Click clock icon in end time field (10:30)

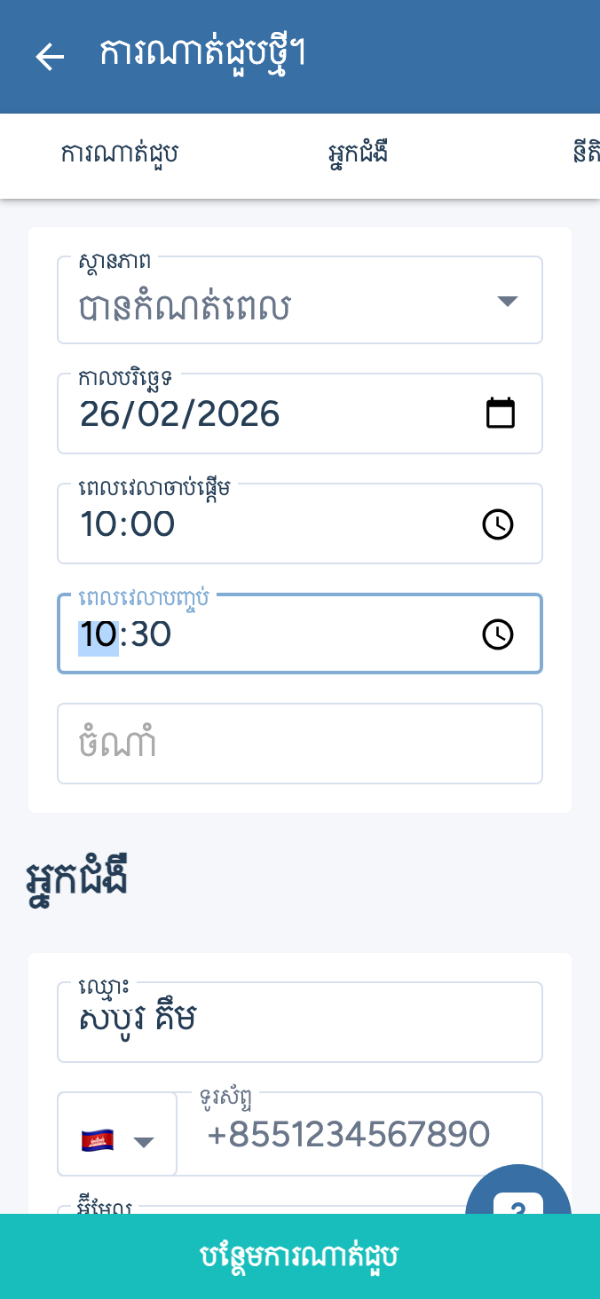(498, 634)
